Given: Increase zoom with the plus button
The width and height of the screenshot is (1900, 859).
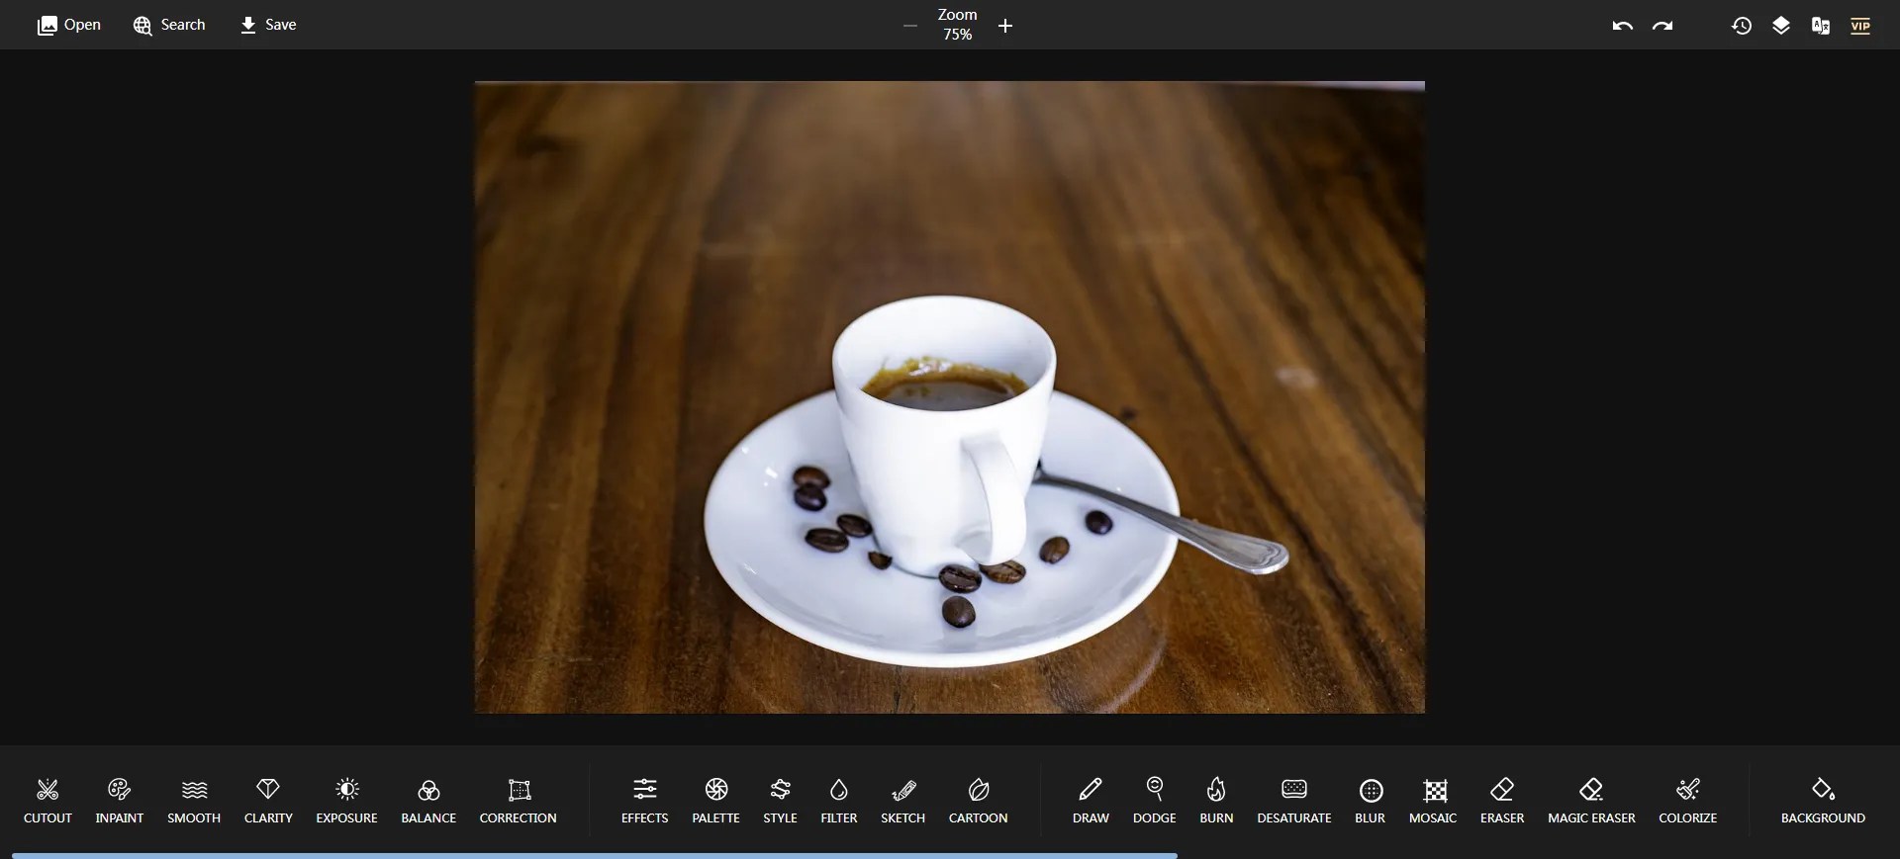Looking at the screenshot, I should tap(1005, 26).
